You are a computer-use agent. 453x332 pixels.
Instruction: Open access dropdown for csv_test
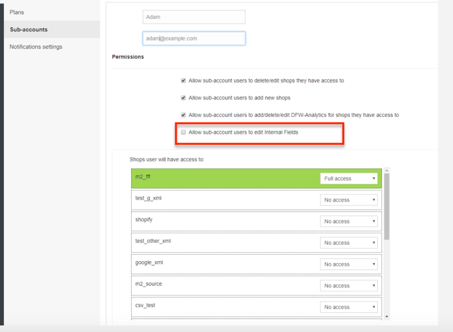click(x=349, y=307)
